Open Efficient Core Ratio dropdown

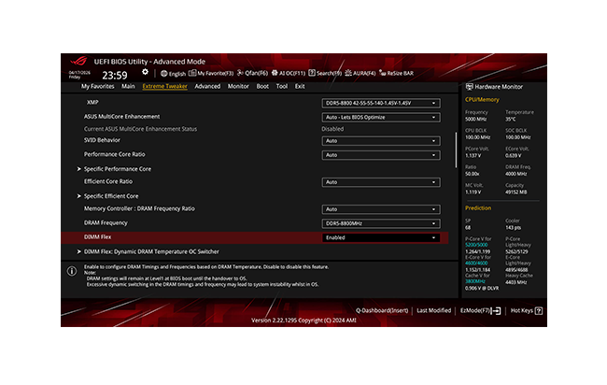click(x=381, y=182)
